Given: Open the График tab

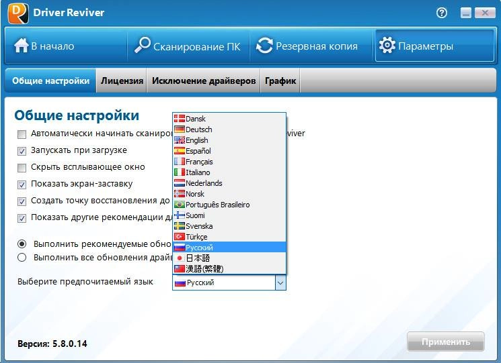Looking at the screenshot, I should [280, 81].
